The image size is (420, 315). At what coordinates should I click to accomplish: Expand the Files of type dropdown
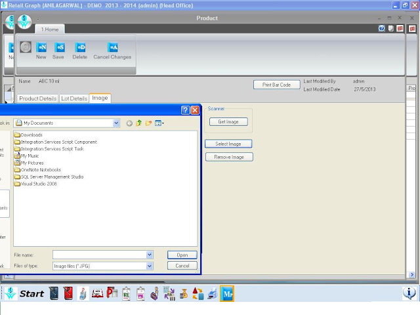point(150,266)
